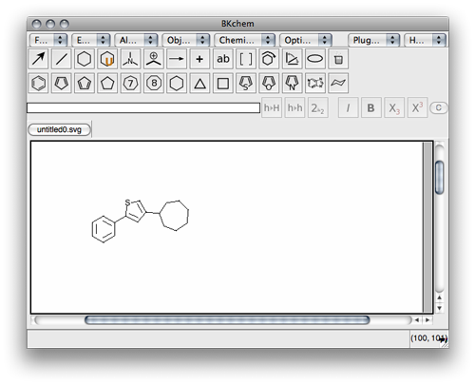Open the Obj... dropdown menu
The width and height of the screenshot is (475, 384).
coord(186,40)
